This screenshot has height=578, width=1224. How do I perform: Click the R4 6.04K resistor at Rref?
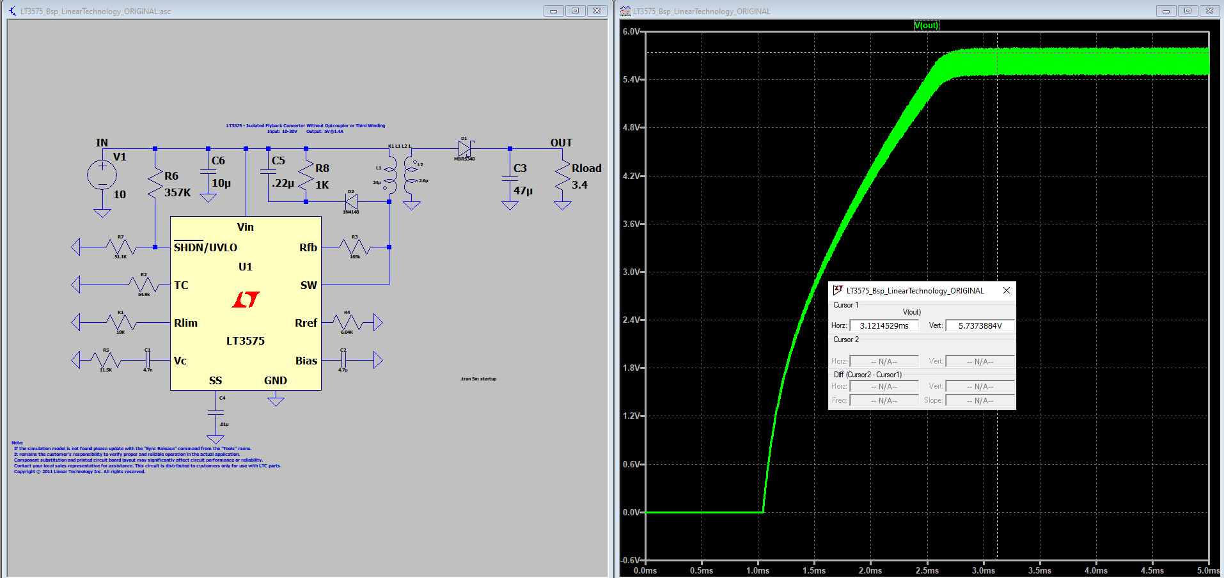[x=347, y=322]
